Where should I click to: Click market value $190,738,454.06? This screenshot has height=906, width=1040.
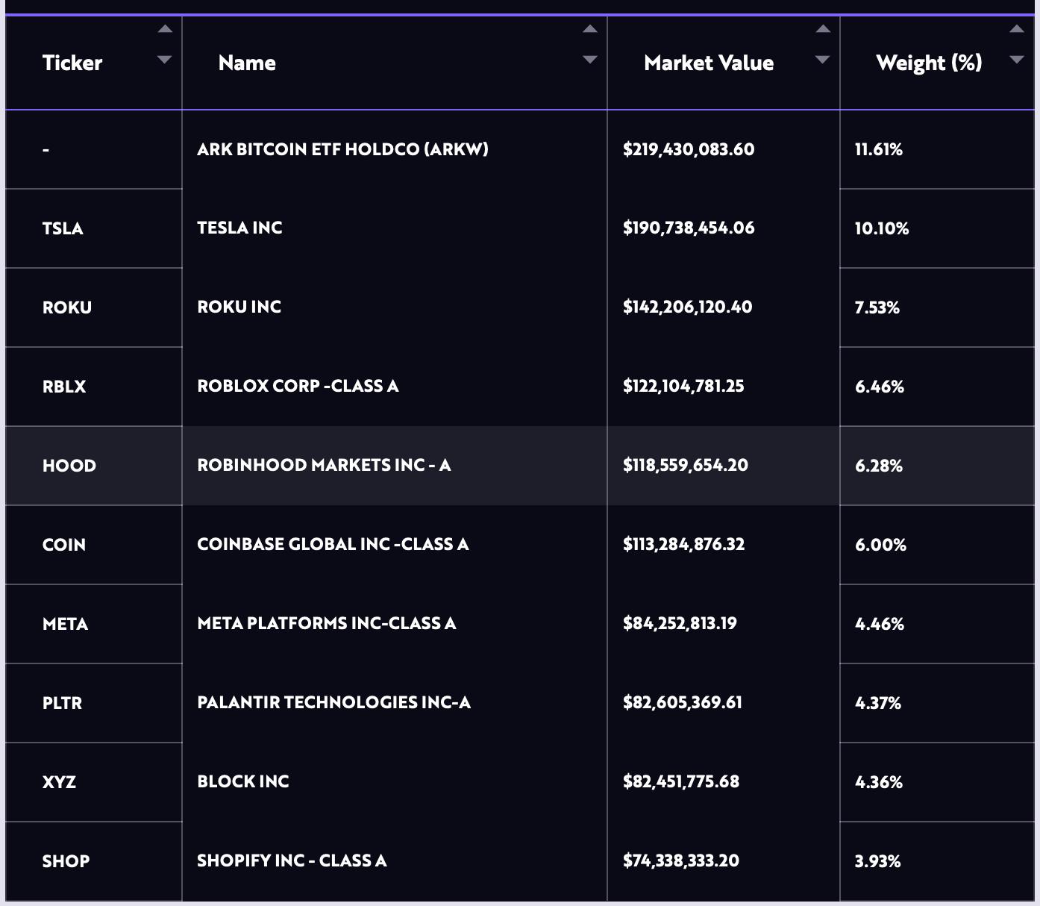pyautogui.click(x=689, y=228)
